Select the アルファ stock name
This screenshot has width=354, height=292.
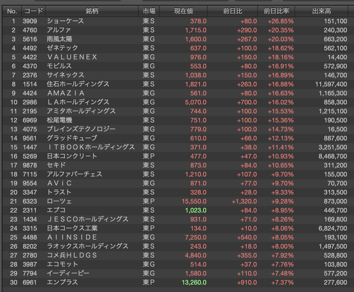click(59, 30)
